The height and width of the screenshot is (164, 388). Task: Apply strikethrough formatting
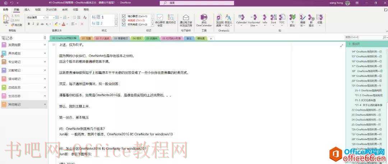point(42,24)
